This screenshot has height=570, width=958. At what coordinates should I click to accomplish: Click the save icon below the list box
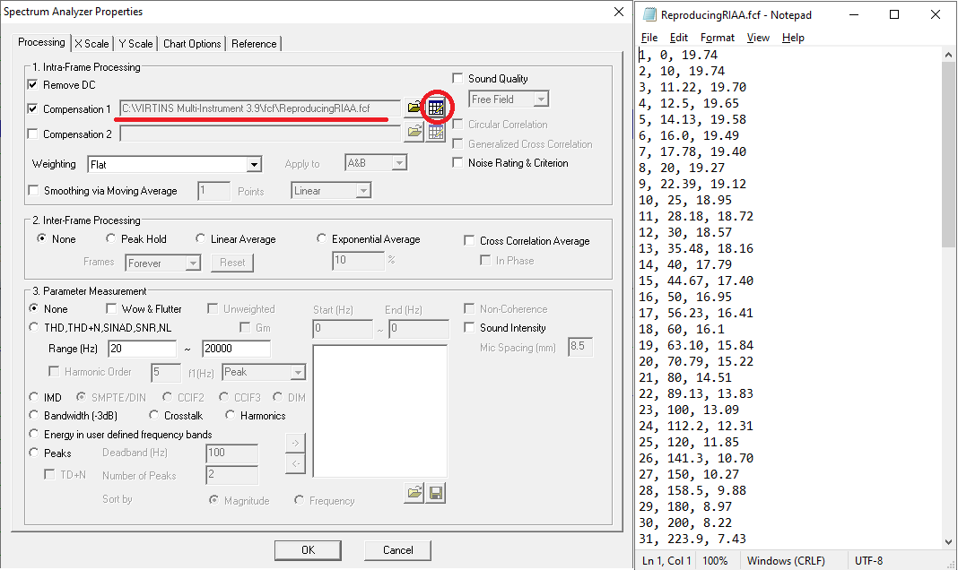[x=436, y=493]
